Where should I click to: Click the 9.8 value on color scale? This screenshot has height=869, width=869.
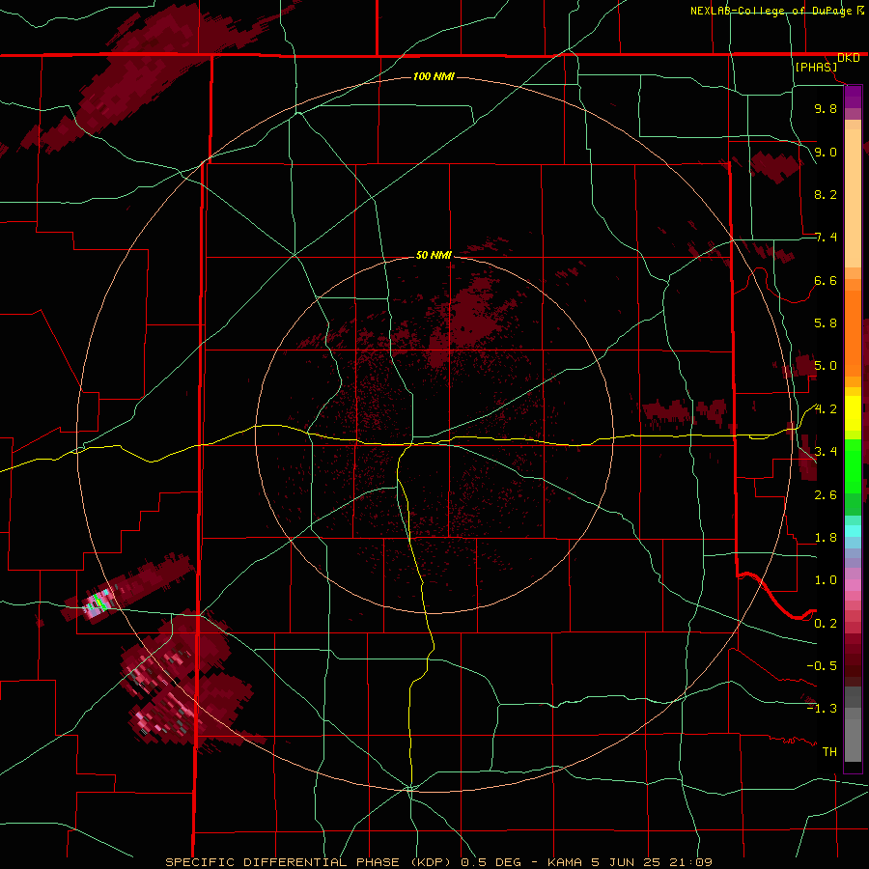[x=826, y=108]
